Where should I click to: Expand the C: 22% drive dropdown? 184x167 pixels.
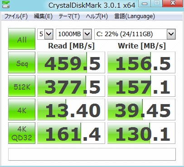click(171, 34)
